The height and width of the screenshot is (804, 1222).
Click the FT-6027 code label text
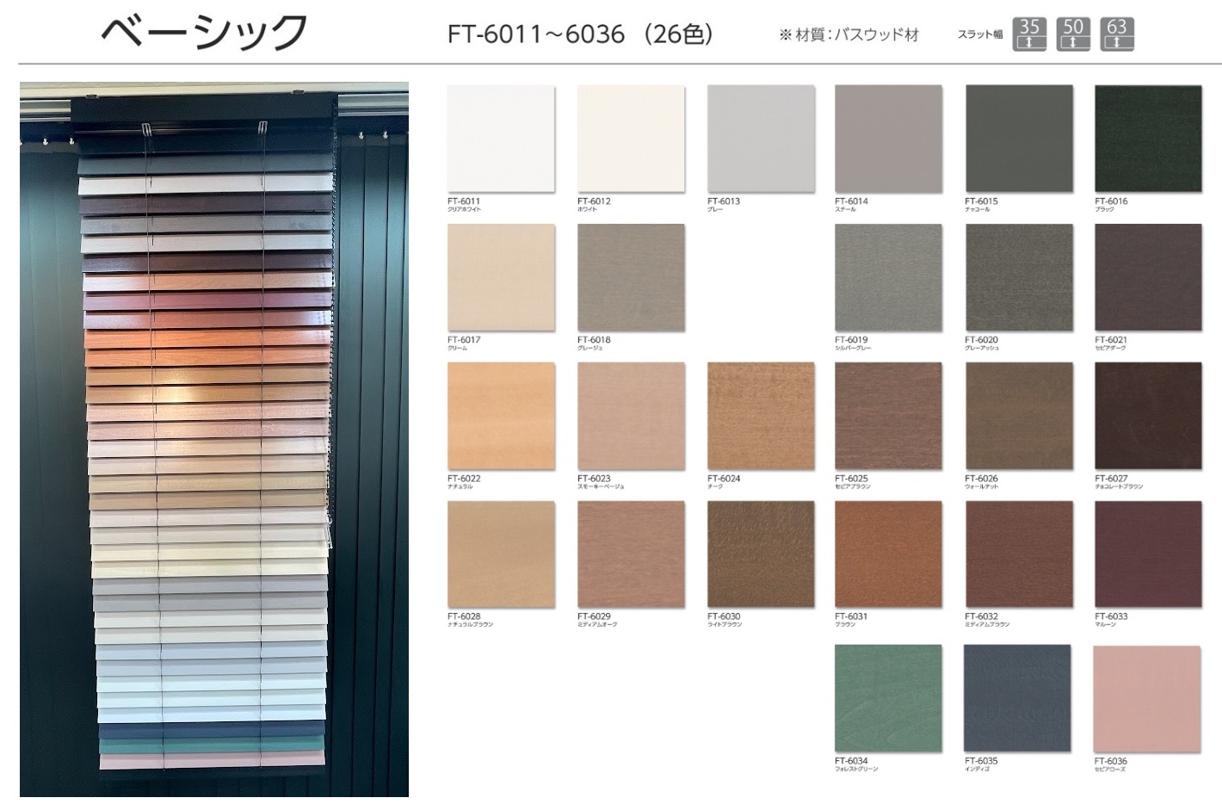pyautogui.click(x=1111, y=479)
